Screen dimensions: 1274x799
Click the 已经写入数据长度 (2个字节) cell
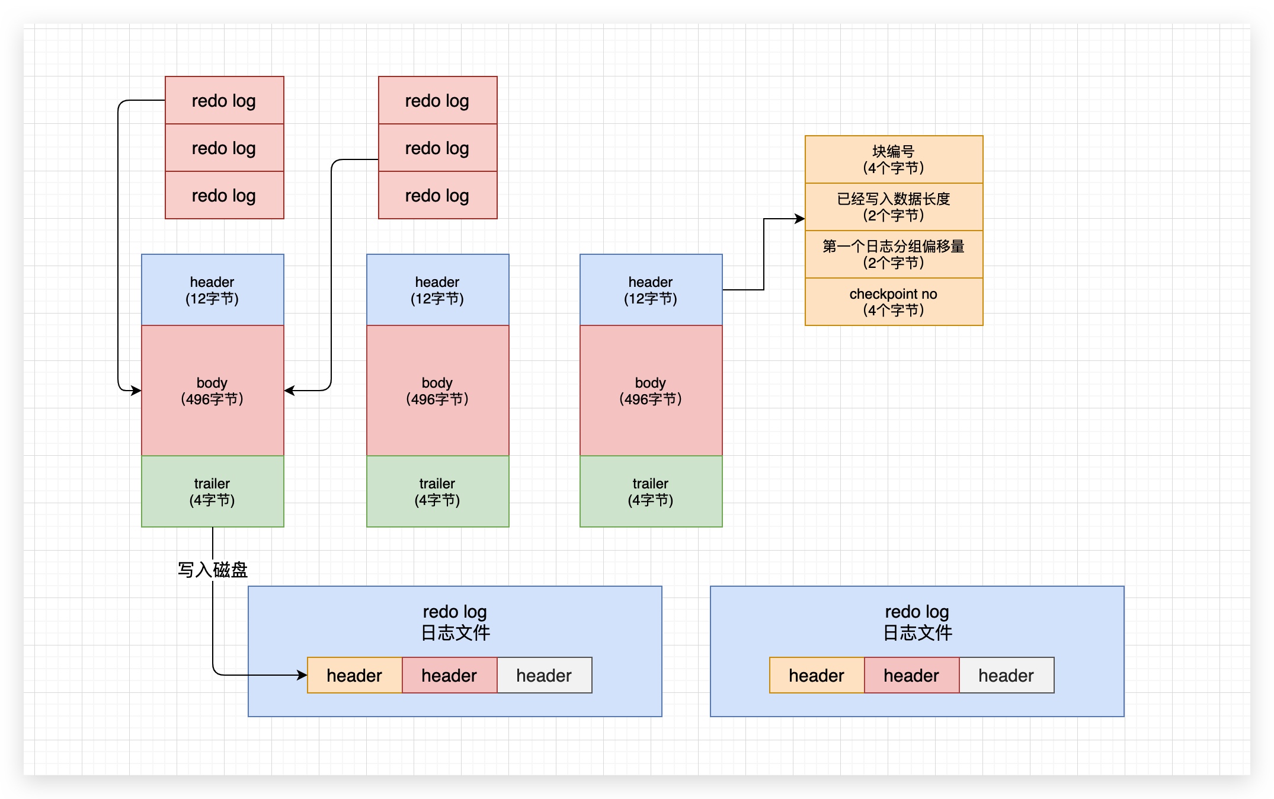point(894,207)
